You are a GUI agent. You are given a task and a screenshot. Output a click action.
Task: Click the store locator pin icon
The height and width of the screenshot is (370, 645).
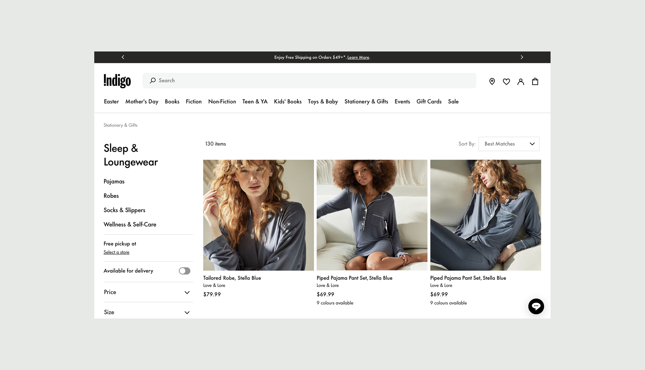tap(492, 82)
